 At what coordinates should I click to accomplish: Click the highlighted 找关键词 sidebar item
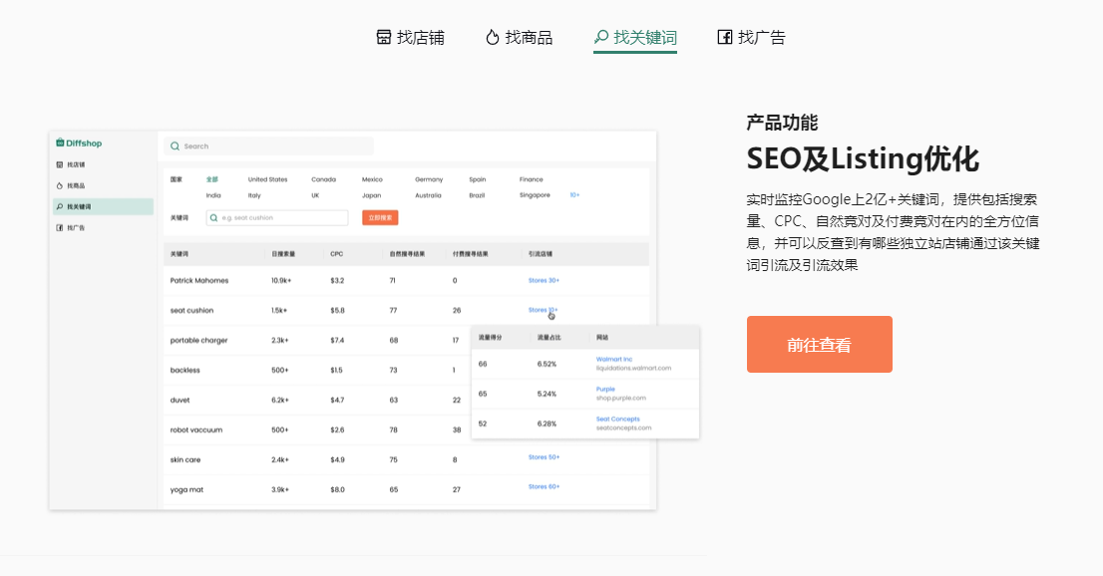point(104,206)
